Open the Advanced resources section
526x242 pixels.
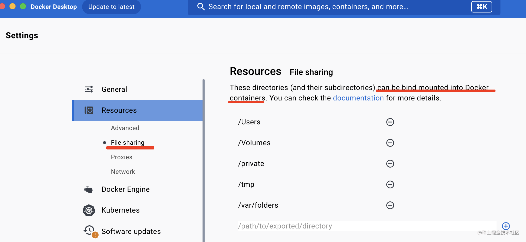tap(125, 128)
